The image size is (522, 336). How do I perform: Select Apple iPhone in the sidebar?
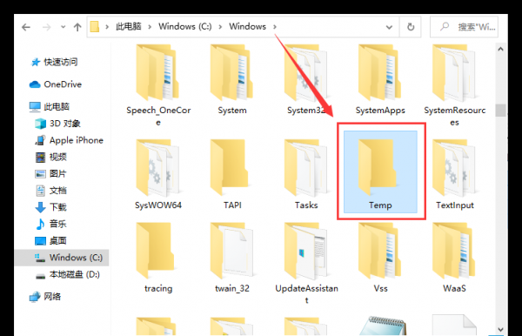(70, 140)
